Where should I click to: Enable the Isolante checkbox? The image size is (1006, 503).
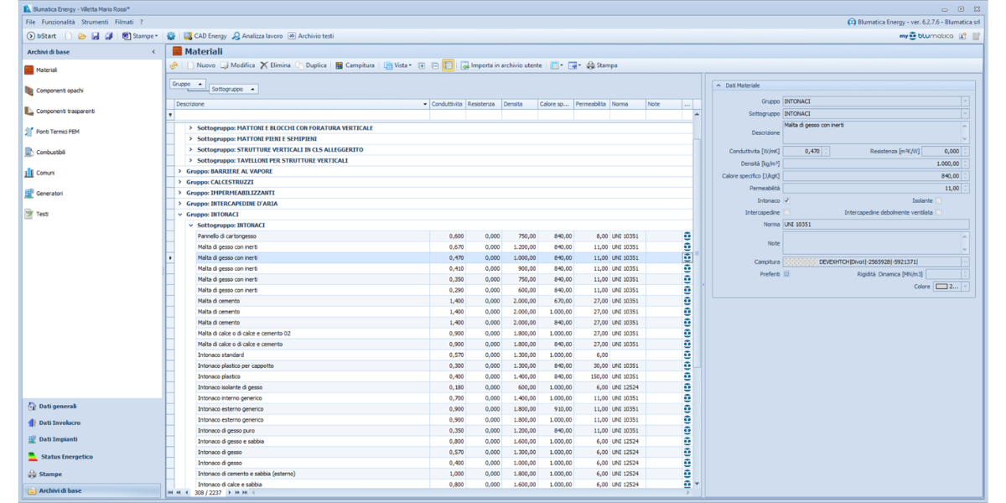coord(938,201)
